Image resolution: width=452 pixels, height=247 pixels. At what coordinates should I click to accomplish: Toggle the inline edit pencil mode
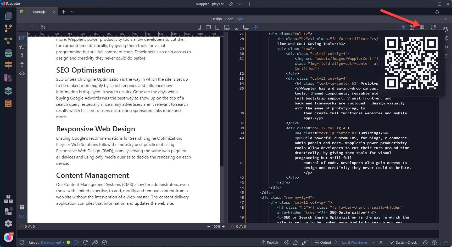pos(22,38)
